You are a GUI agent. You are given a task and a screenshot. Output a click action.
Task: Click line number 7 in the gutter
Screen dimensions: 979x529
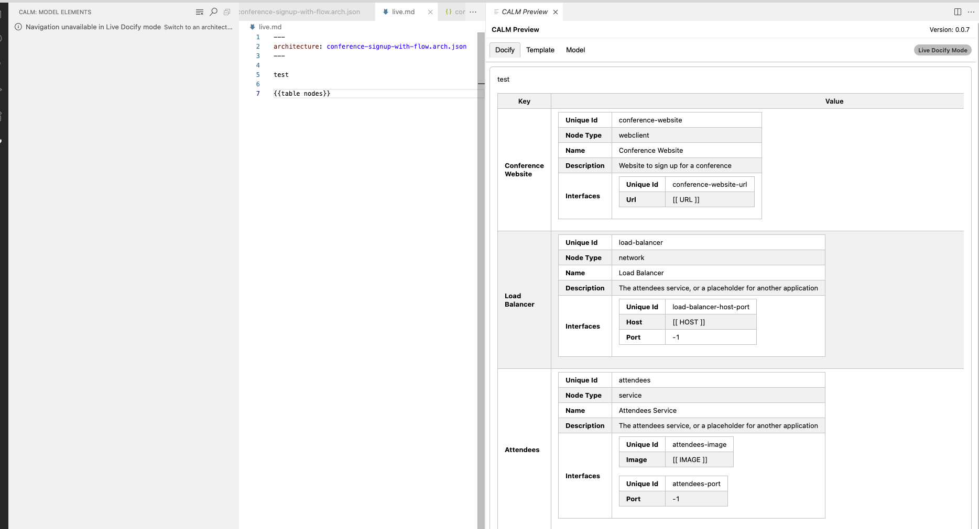[x=258, y=94]
